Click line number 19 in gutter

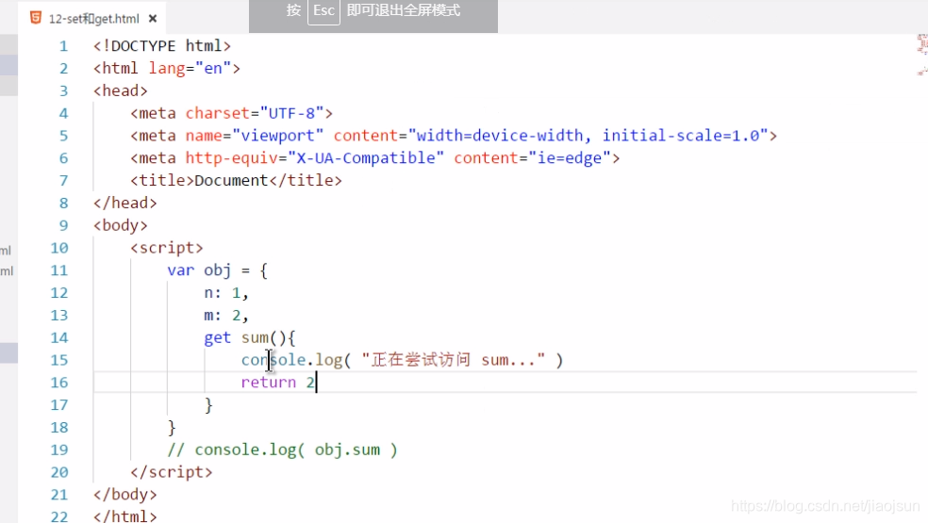[x=59, y=450]
